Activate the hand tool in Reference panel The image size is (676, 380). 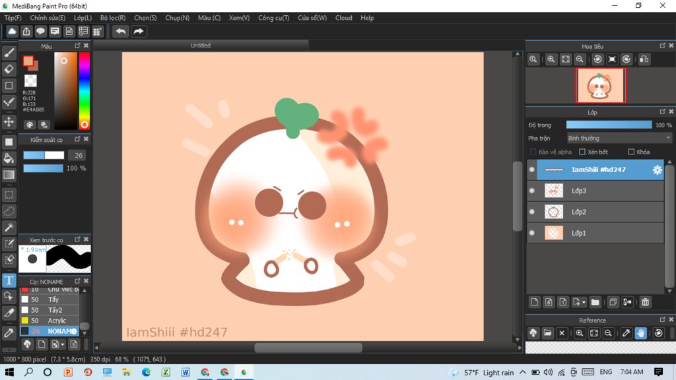[640, 333]
